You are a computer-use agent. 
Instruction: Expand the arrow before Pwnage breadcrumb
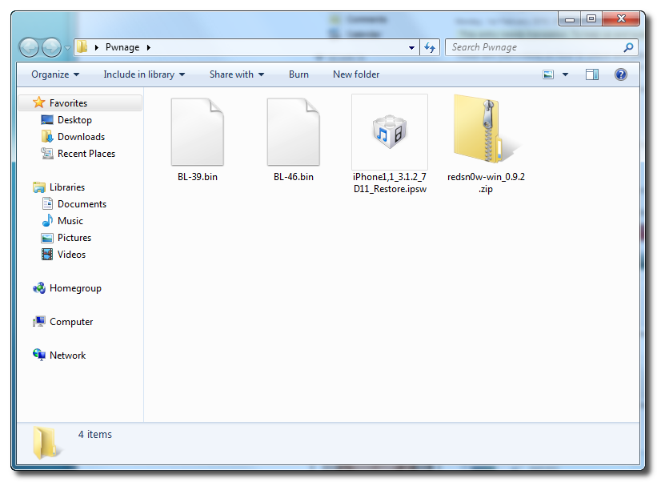97,47
